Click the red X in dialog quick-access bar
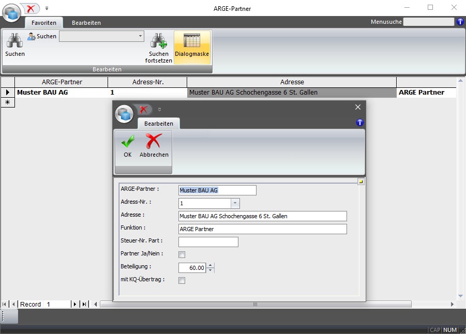 [x=144, y=109]
